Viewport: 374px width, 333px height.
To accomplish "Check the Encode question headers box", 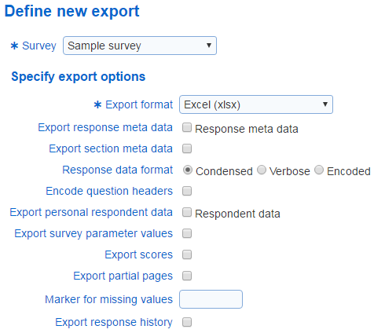I will [187, 191].
